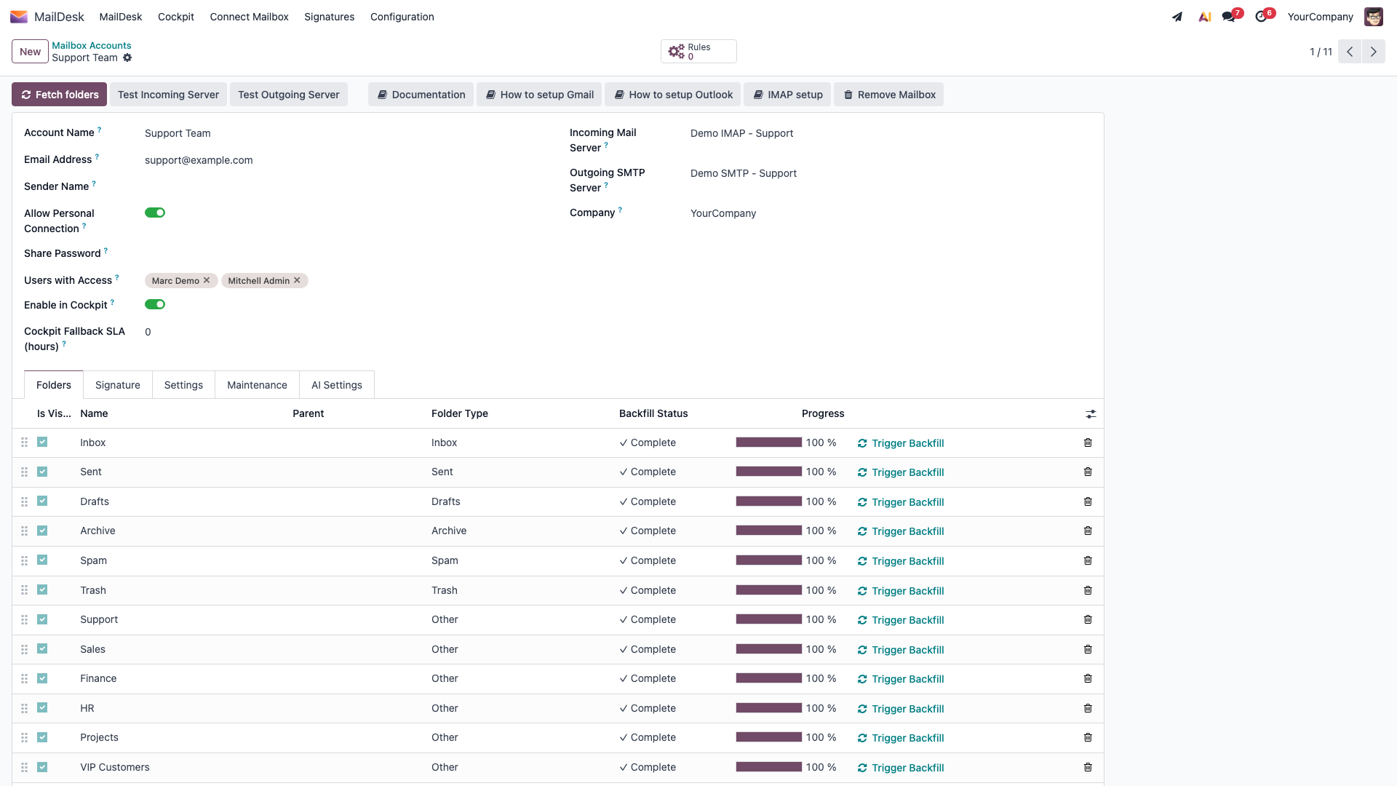
Task: Click Test Incoming Server button
Action: pyautogui.click(x=168, y=95)
